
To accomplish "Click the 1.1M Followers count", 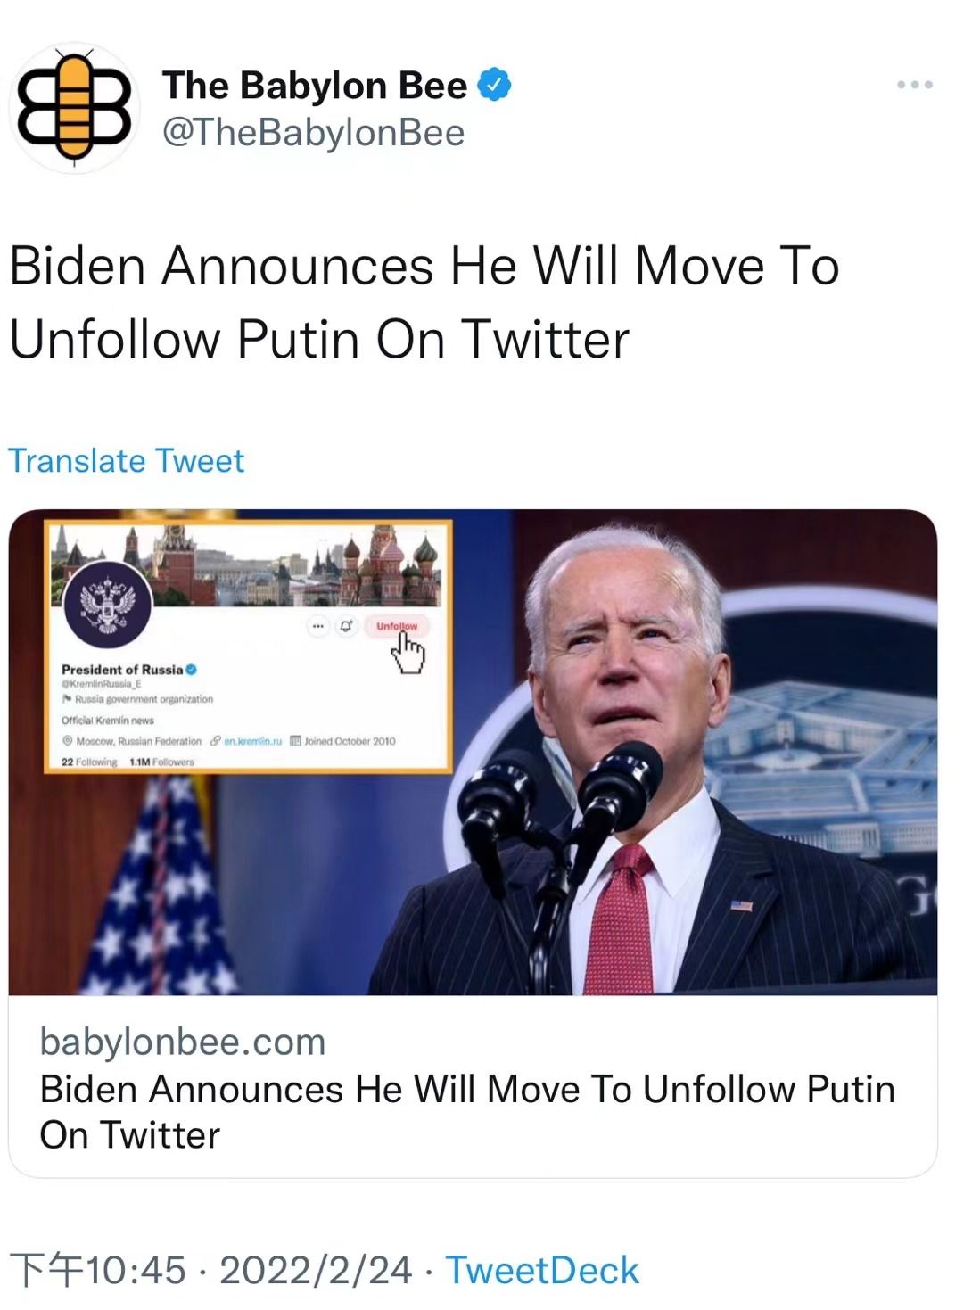I will [x=161, y=762].
